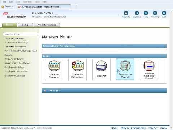Open the Move to Next Pay Period tile
This screenshot has width=173, height=130.
pyautogui.click(x=149, y=69)
